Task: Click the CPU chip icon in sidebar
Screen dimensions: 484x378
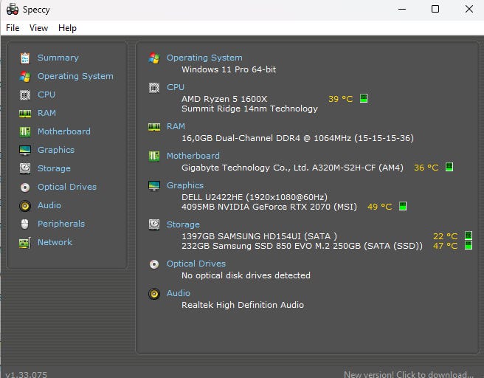Action: pos(25,94)
